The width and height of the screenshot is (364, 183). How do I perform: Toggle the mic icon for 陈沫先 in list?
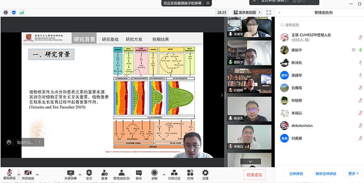coord(360,63)
